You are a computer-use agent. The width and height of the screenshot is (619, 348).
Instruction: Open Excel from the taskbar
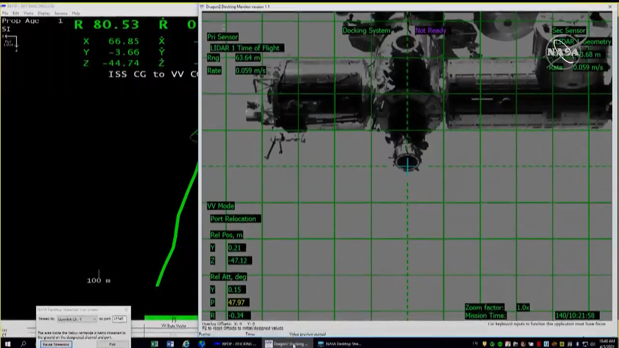pyautogui.click(x=154, y=344)
